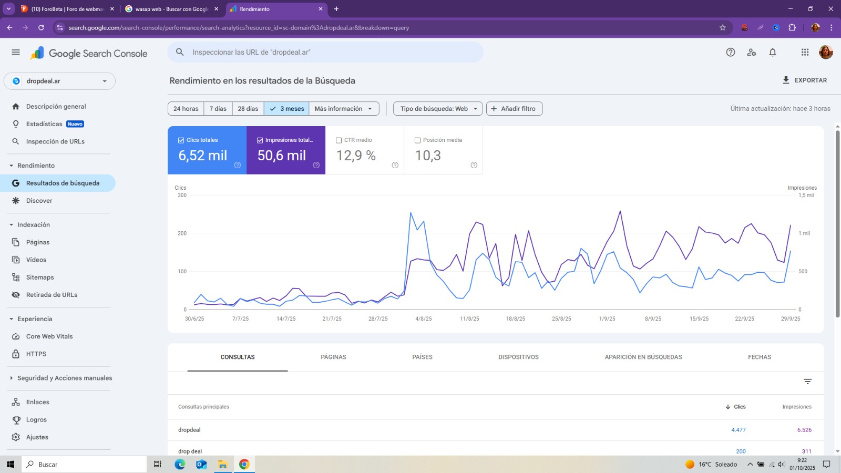Click the page vertical scrollbar
This screenshot has width=841, height=473.
click(837, 223)
